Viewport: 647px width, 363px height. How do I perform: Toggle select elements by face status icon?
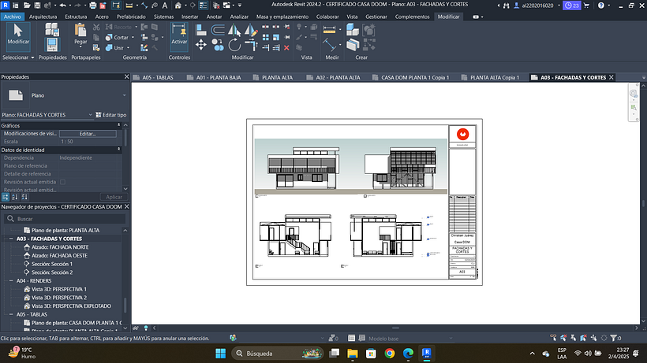pos(583,338)
